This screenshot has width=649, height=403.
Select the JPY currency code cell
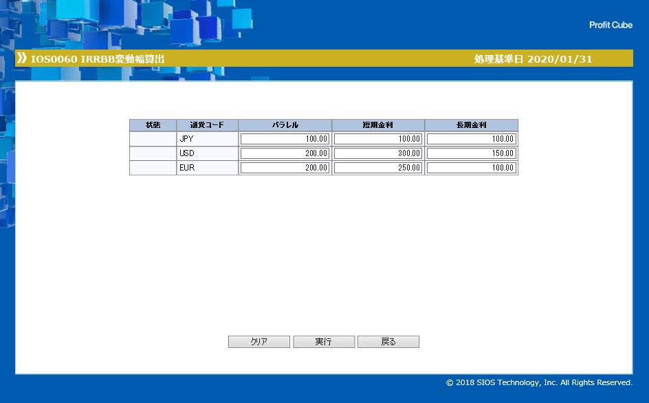tap(208, 139)
